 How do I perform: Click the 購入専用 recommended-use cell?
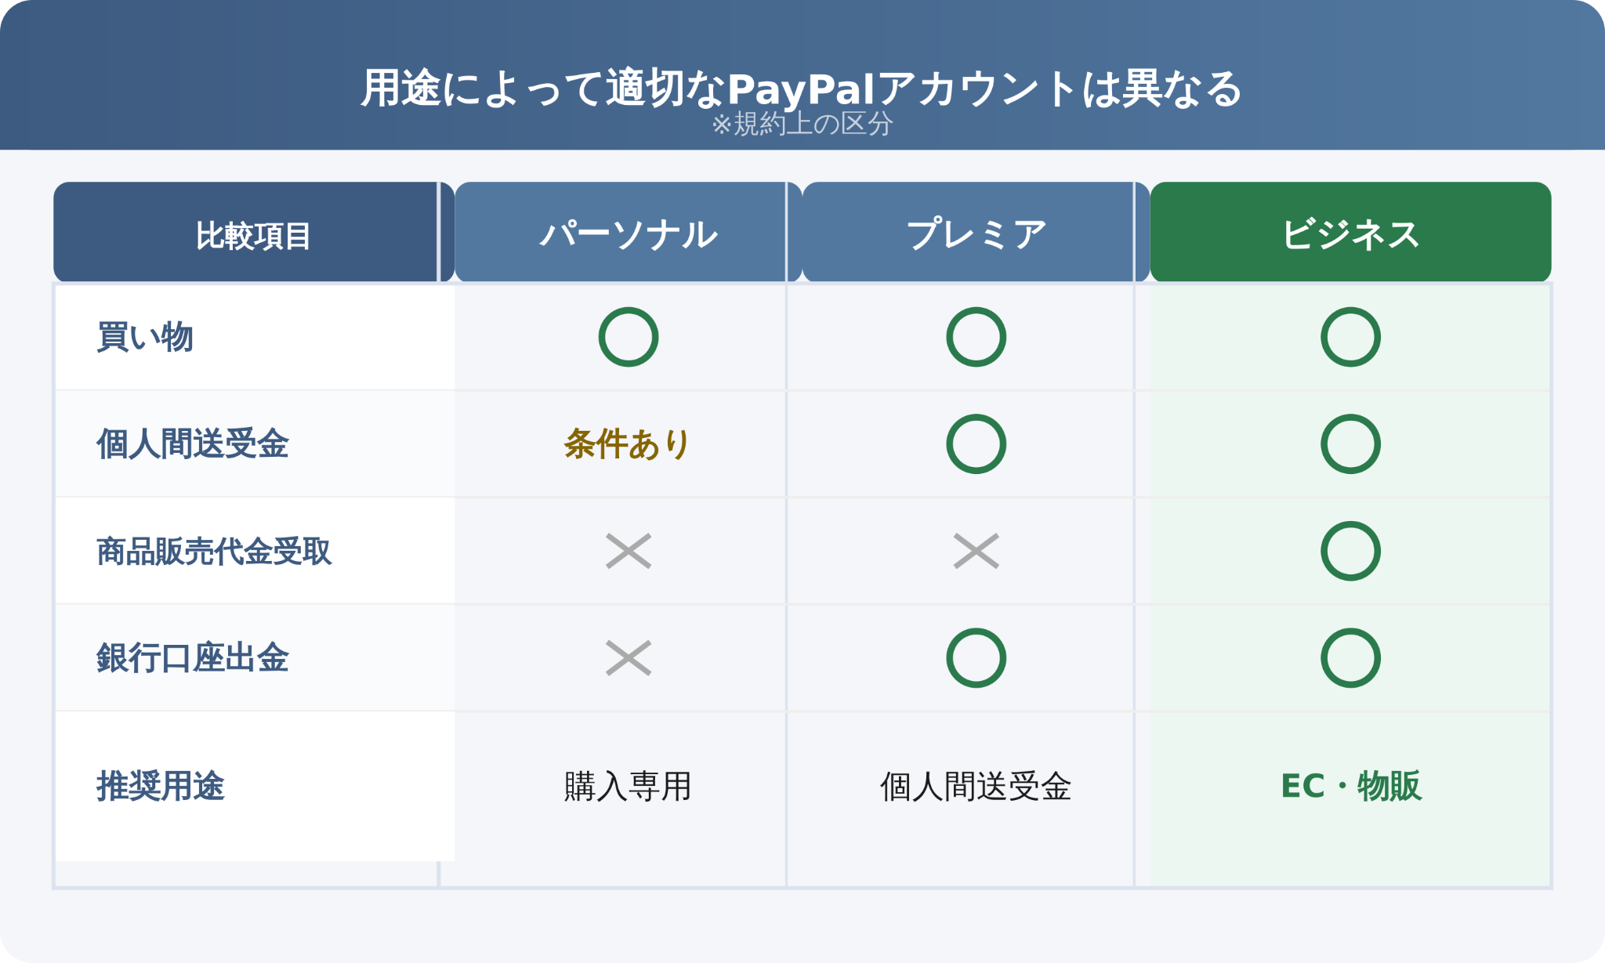coord(628,786)
